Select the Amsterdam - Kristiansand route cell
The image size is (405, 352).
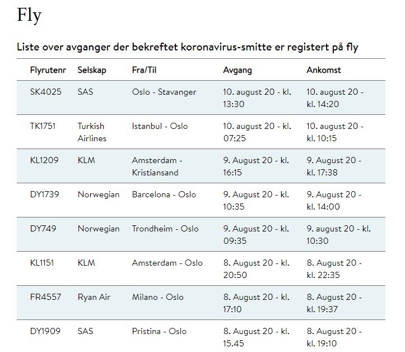(x=157, y=166)
